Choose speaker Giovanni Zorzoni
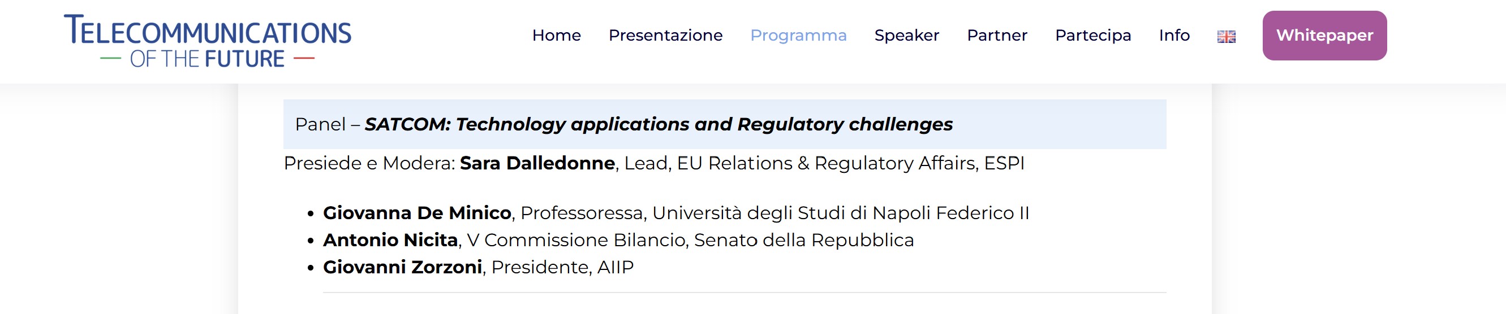 tap(402, 267)
